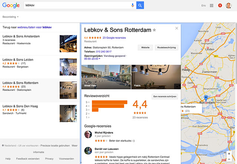Close the Lebkov & Sons Rotterdam panel
The image size is (237, 164).
click(177, 28)
